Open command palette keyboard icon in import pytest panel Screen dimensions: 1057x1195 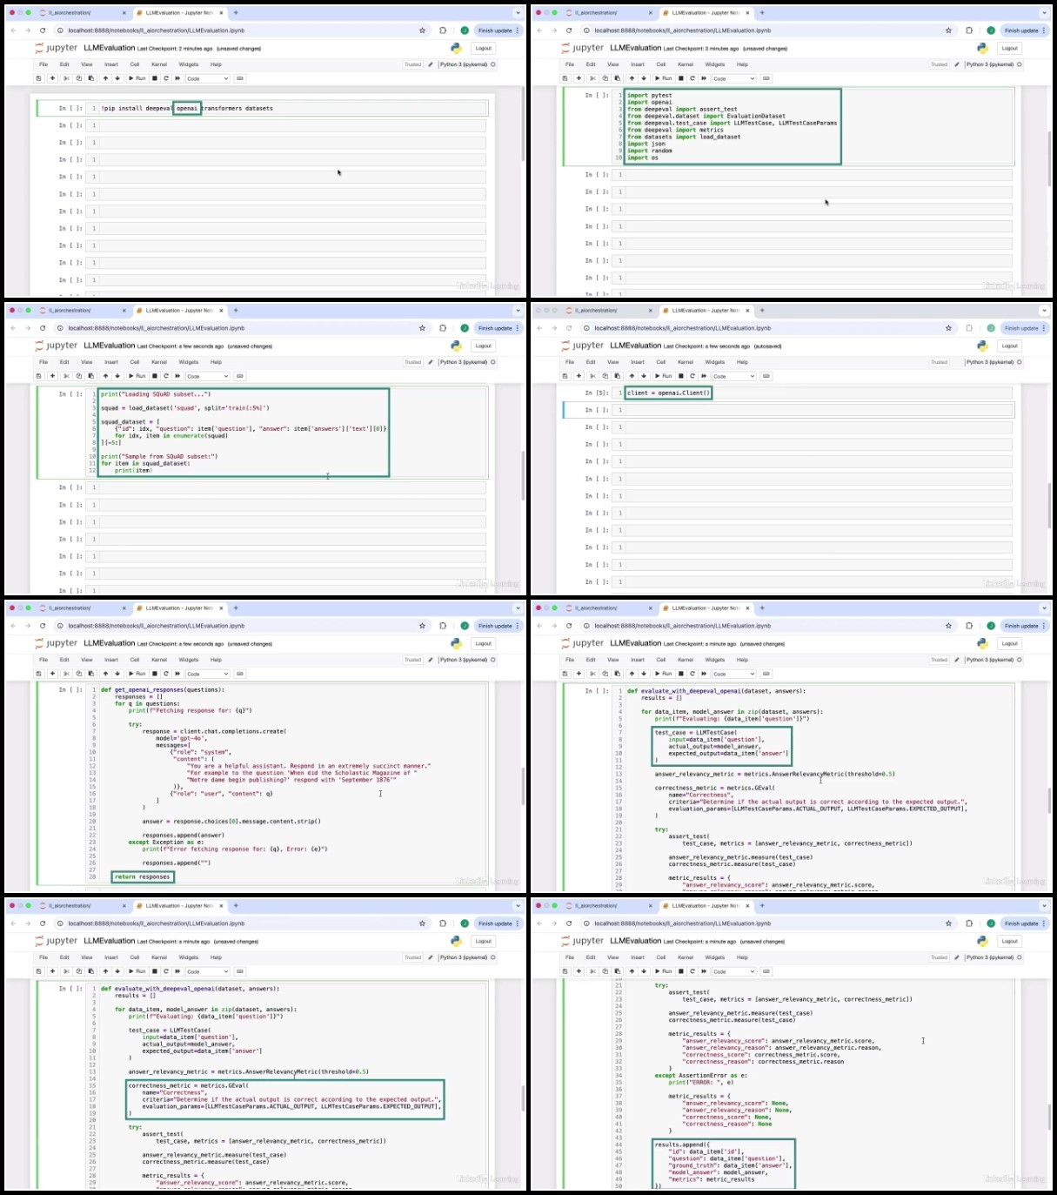766,78
